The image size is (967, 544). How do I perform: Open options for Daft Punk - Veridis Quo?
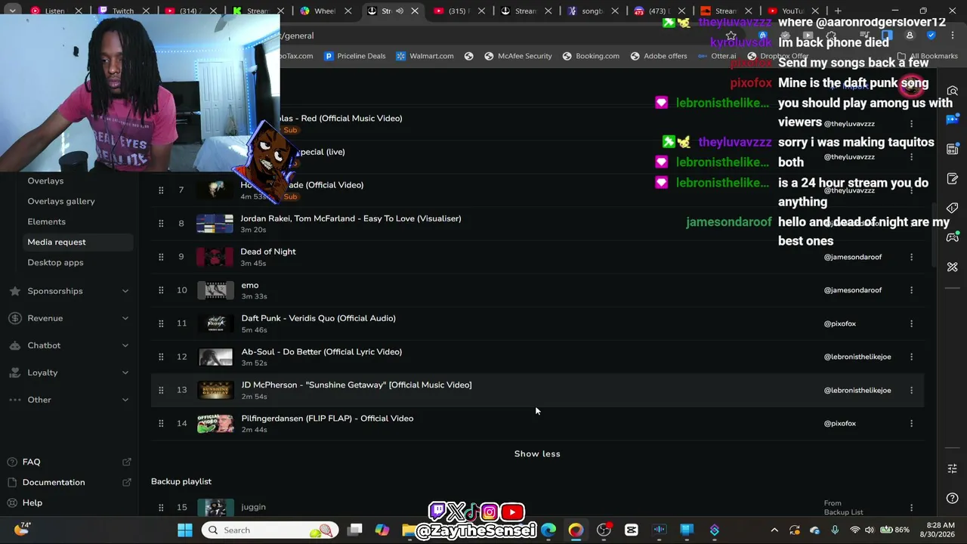pos(911,323)
